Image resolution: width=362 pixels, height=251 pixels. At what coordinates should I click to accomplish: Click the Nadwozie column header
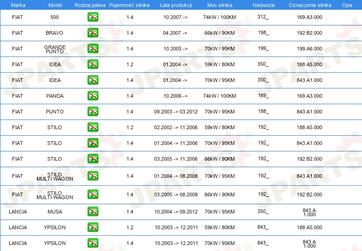click(x=264, y=5)
